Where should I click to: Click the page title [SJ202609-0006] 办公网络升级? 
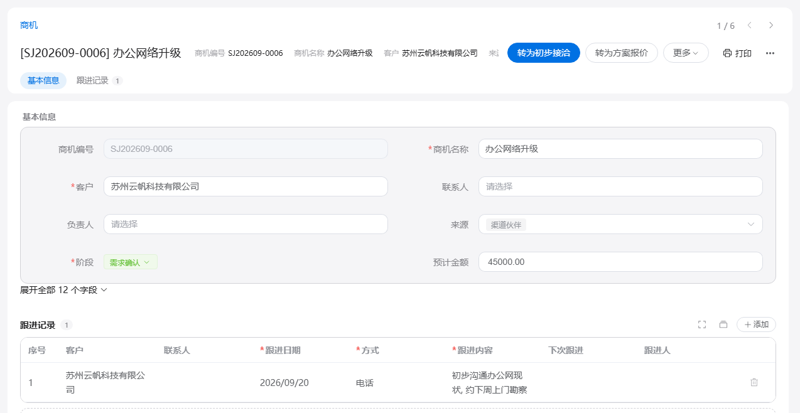[100, 53]
